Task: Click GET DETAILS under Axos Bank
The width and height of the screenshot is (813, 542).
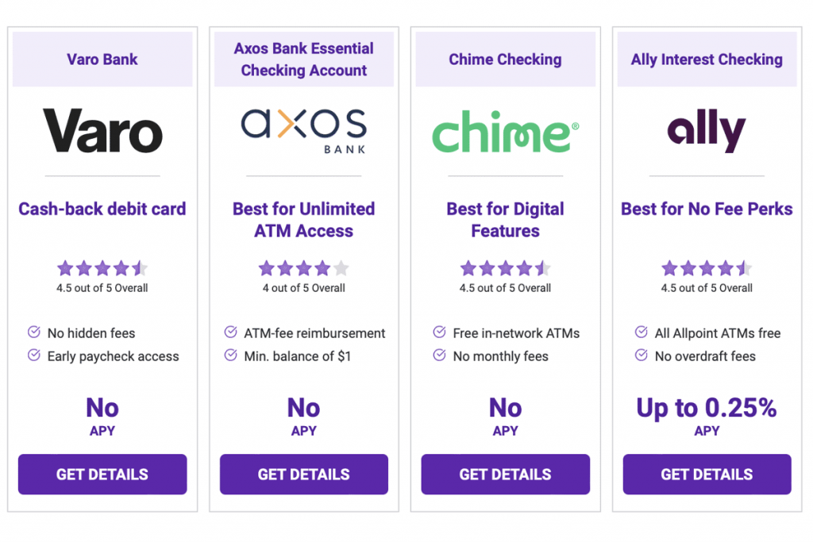Action: click(303, 474)
